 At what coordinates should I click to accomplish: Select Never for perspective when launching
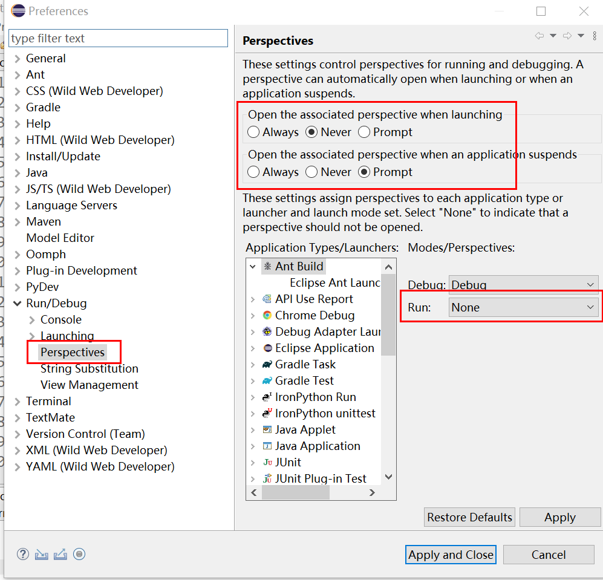point(311,132)
